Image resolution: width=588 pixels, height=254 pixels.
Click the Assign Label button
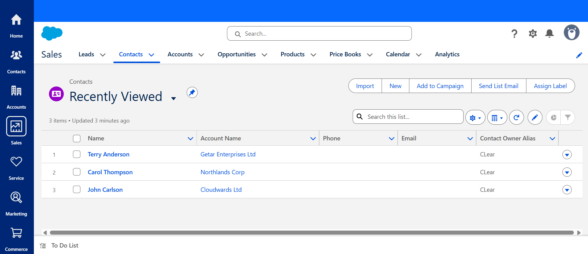(550, 86)
